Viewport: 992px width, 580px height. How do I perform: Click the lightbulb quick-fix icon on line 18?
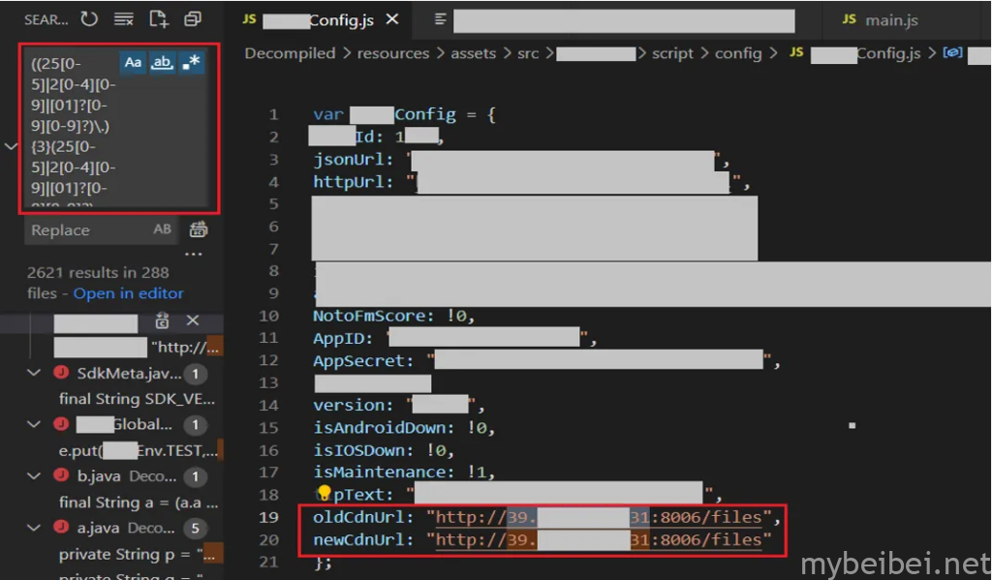[x=324, y=495]
